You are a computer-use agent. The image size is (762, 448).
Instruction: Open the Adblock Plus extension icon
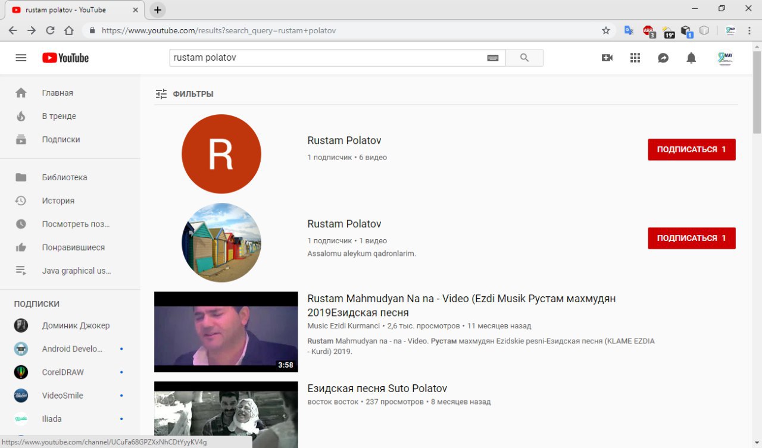648,31
